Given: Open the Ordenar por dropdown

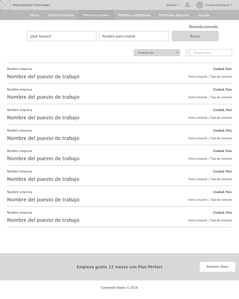Looking at the screenshot, I should click(157, 53).
